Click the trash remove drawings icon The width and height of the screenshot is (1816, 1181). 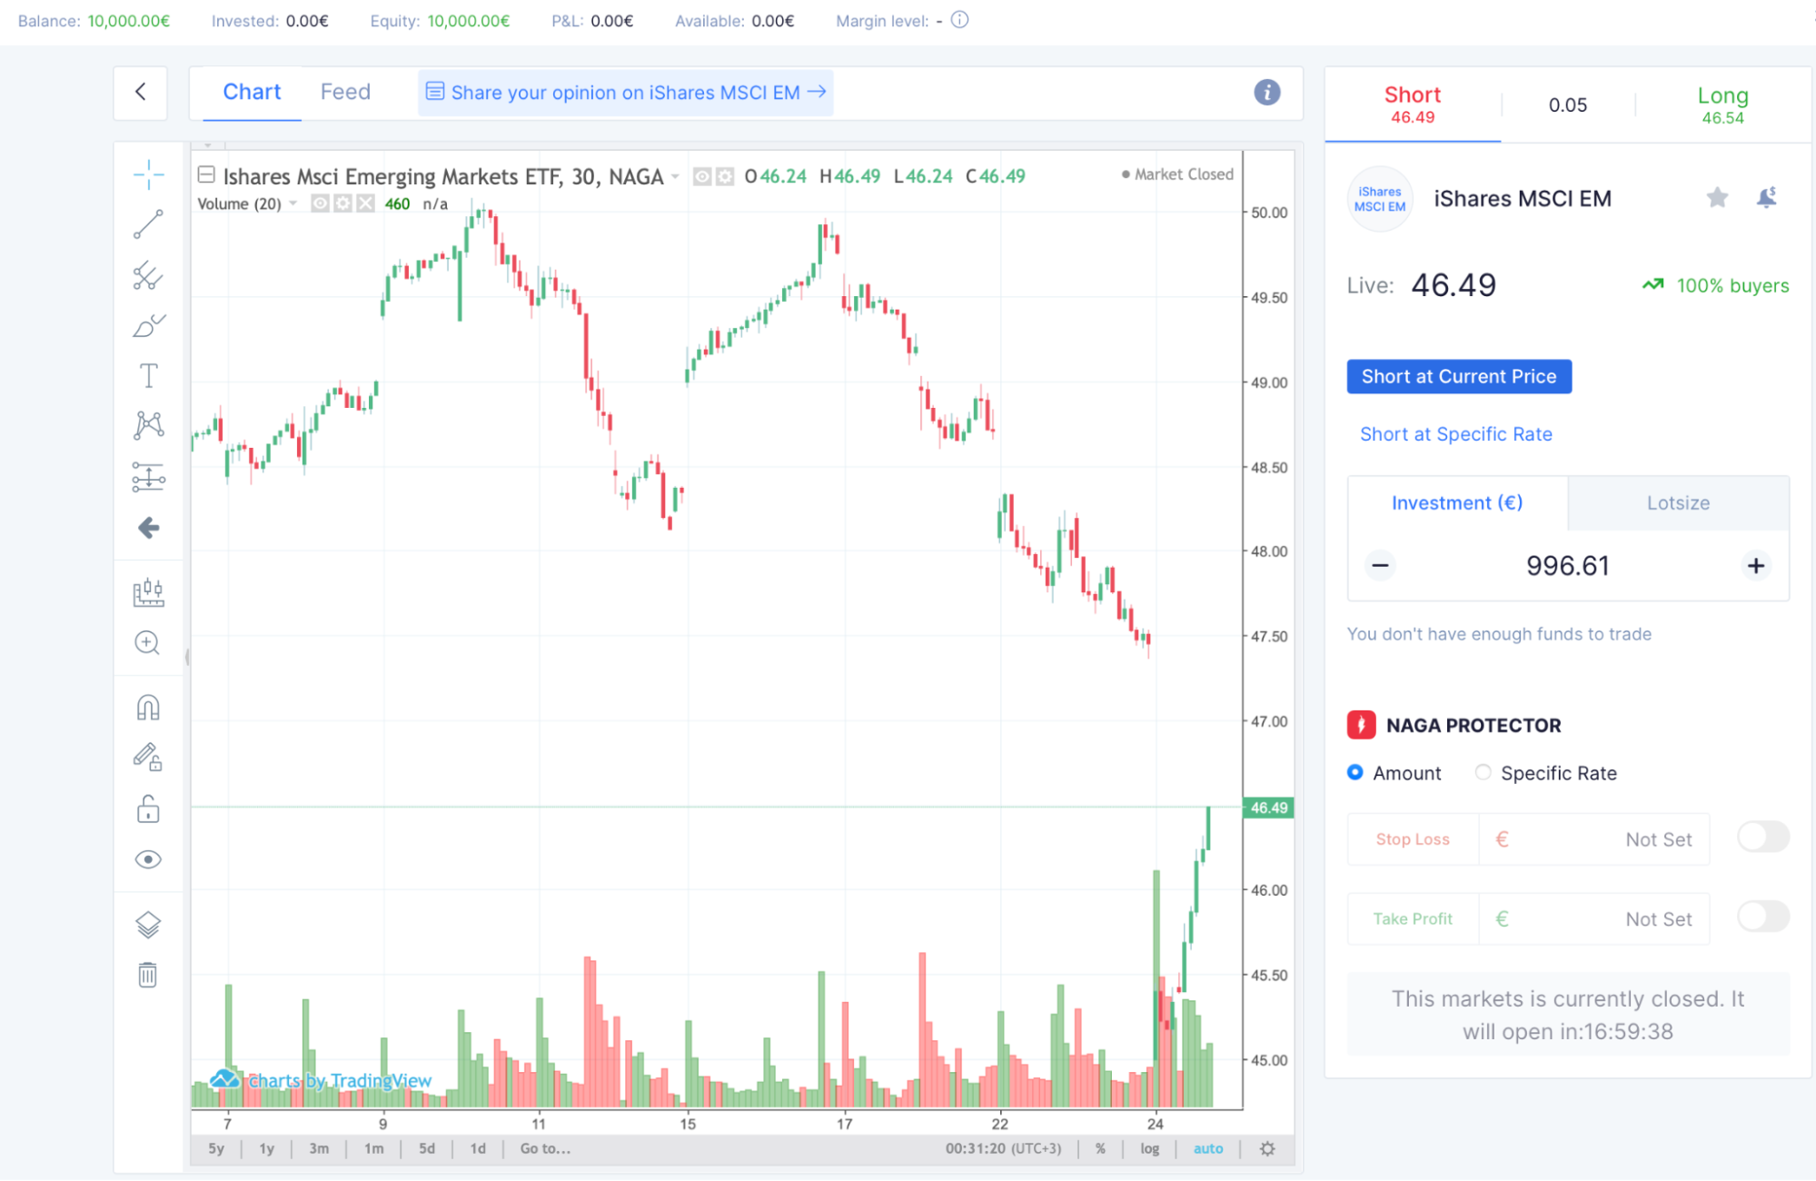tap(147, 975)
